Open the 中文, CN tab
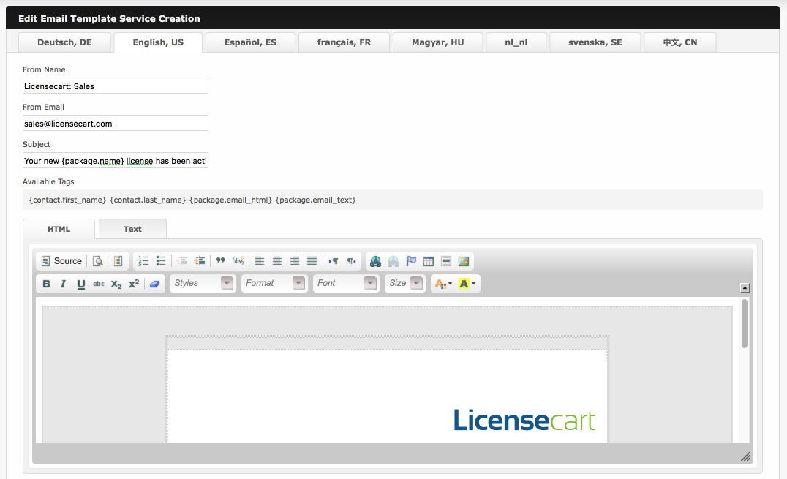The width and height of the screenshot is (787, 479). point(680,42)
